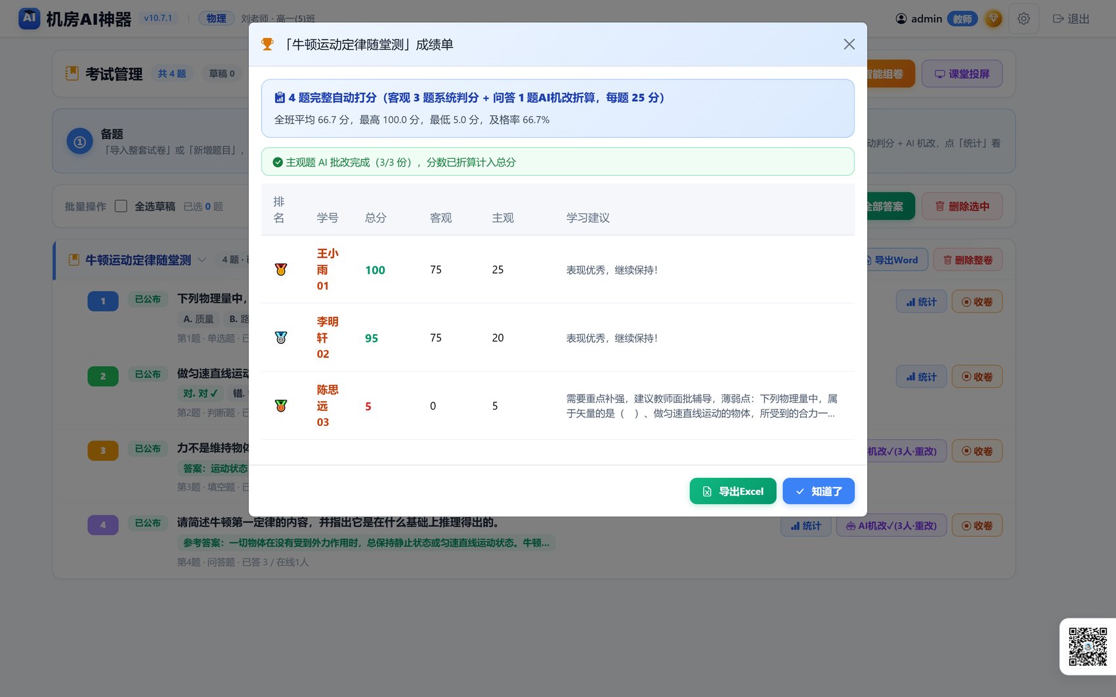
Task: Click AI机改 button for question 4
Action: [891, 526]
